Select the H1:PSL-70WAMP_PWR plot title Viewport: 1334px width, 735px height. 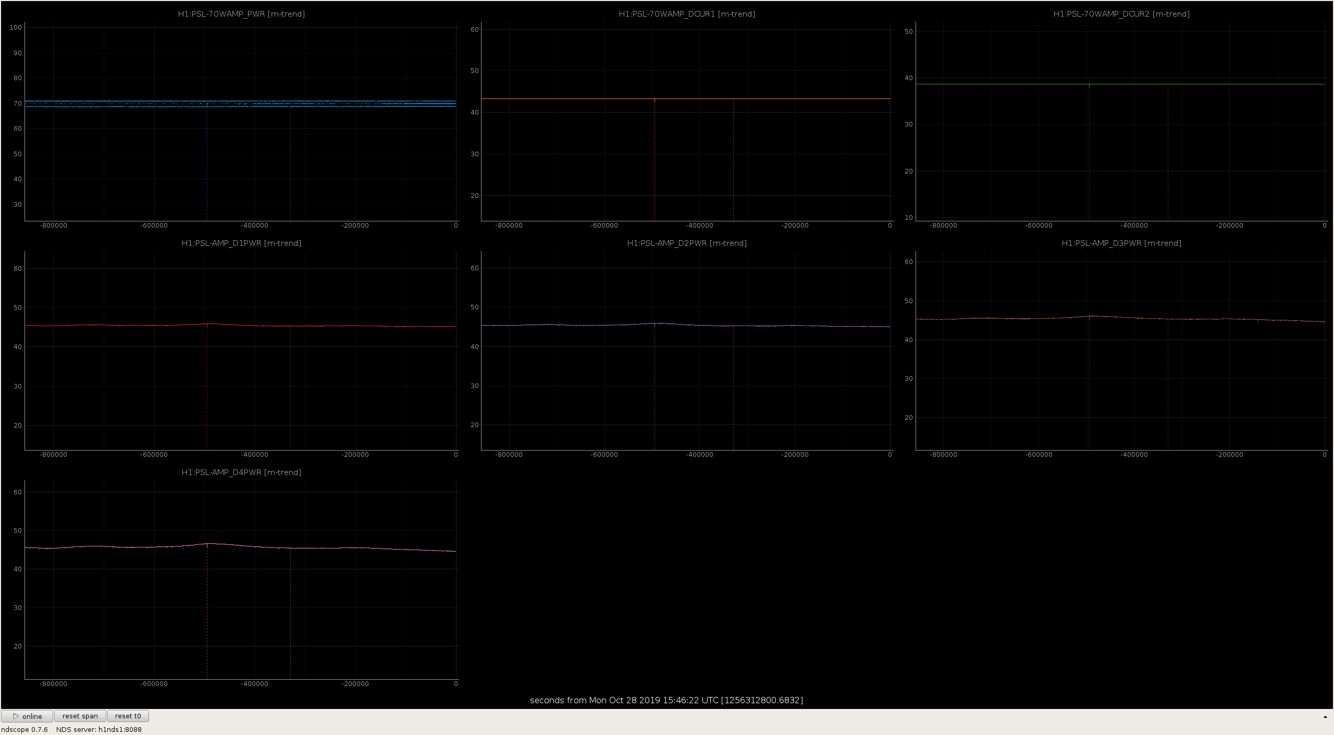(x=241, y=14)
